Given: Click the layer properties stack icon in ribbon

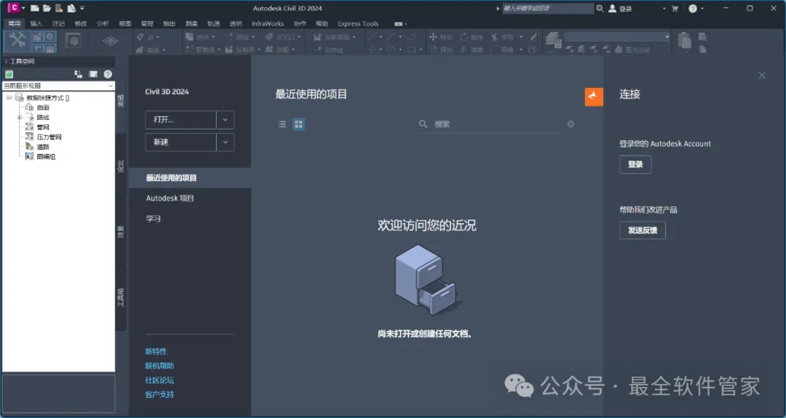Looking at the screenshot, I should 553,39.
